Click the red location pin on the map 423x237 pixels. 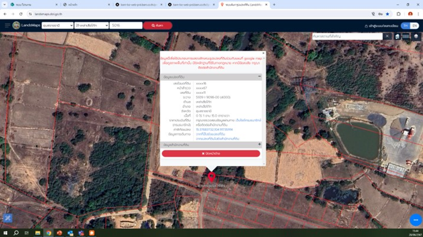[x=211, y=177]
